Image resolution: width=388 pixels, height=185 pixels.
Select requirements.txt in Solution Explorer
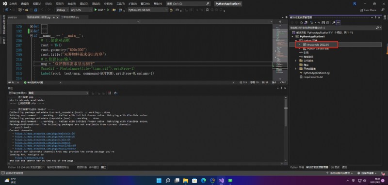coord(313,77)
